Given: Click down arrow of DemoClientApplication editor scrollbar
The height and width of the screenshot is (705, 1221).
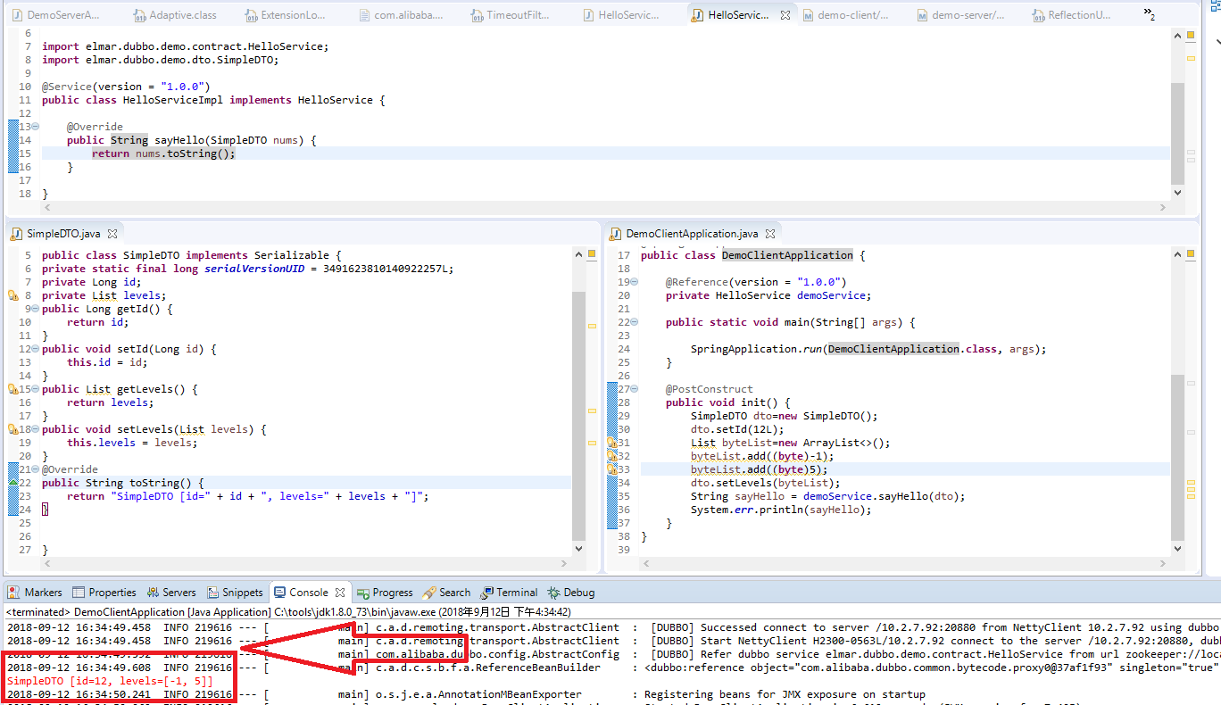Looking at the screenshot, I should [1177, 550].
